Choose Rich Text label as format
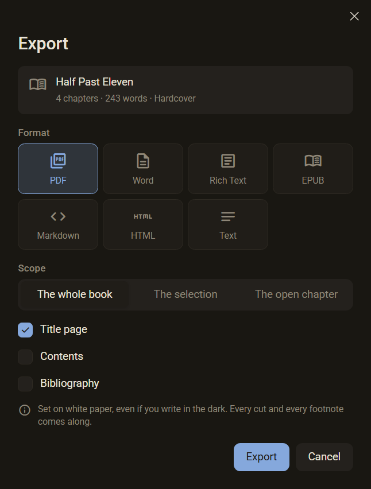This screenshot has height=489, width=371. coord(228,180)
